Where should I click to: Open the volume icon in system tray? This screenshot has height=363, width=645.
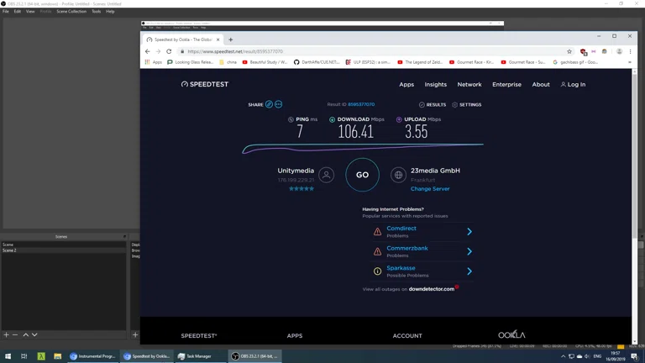pyautogui.click(x=586, y=356)
